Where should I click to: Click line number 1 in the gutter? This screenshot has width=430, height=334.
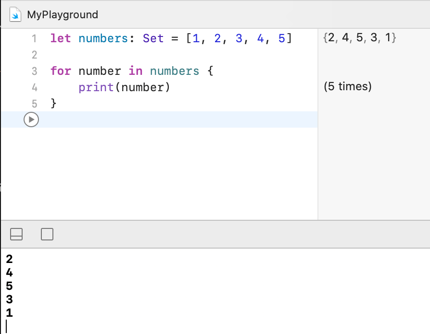click(x=34, y=38)
